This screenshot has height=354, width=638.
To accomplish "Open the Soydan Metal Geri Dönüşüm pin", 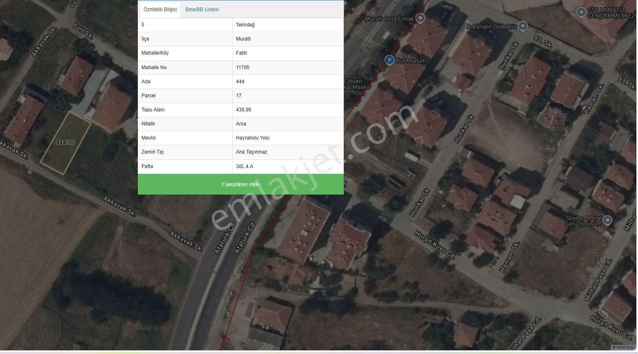I will (607, 220).
